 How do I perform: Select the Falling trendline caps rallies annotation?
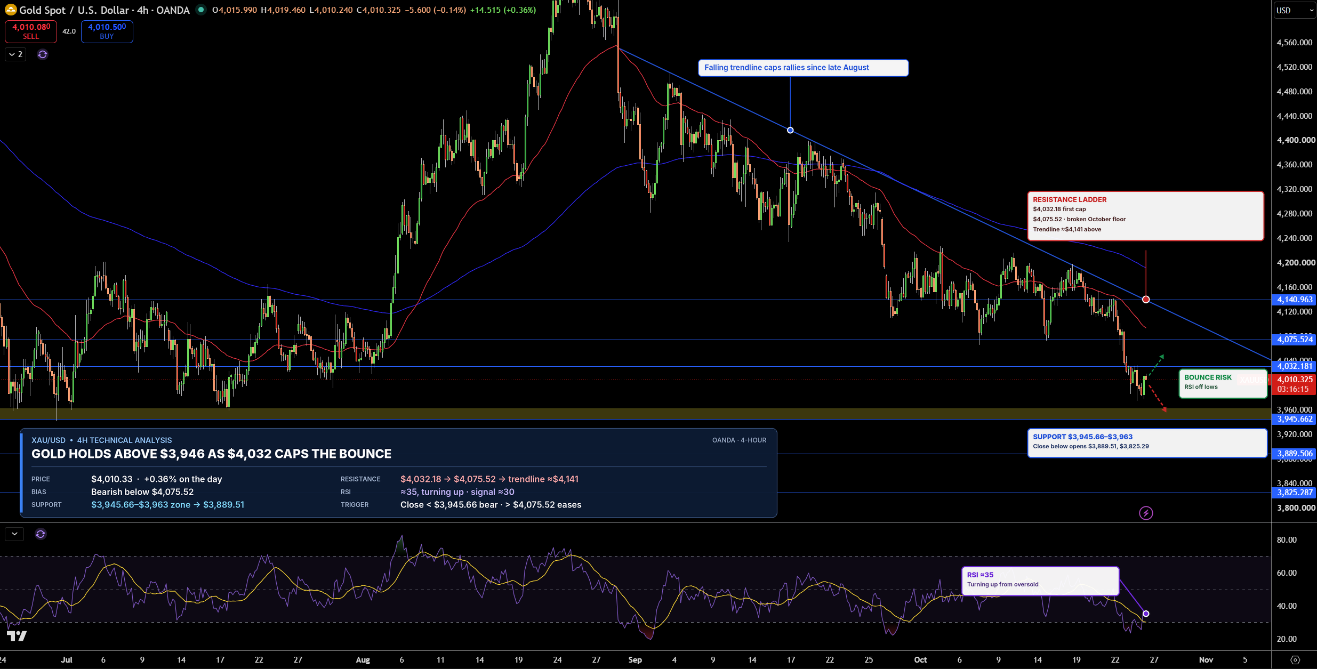click(x=803, y=68)
